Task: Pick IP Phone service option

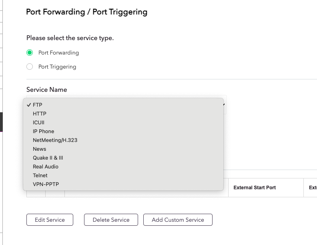Action: point(43,132)
